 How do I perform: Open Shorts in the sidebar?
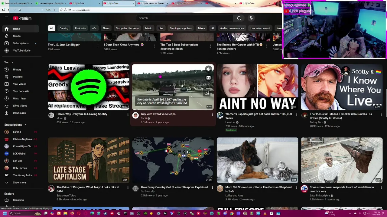click(x=20, y=36)
